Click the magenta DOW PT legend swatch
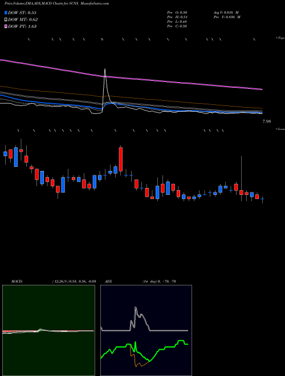Screen dimensions: 285x376 point(6,26)
